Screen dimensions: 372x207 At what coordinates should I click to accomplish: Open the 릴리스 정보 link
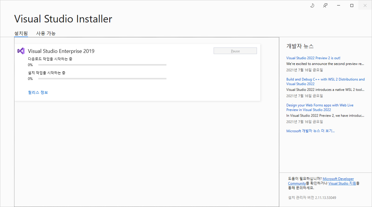pos(38,92)
